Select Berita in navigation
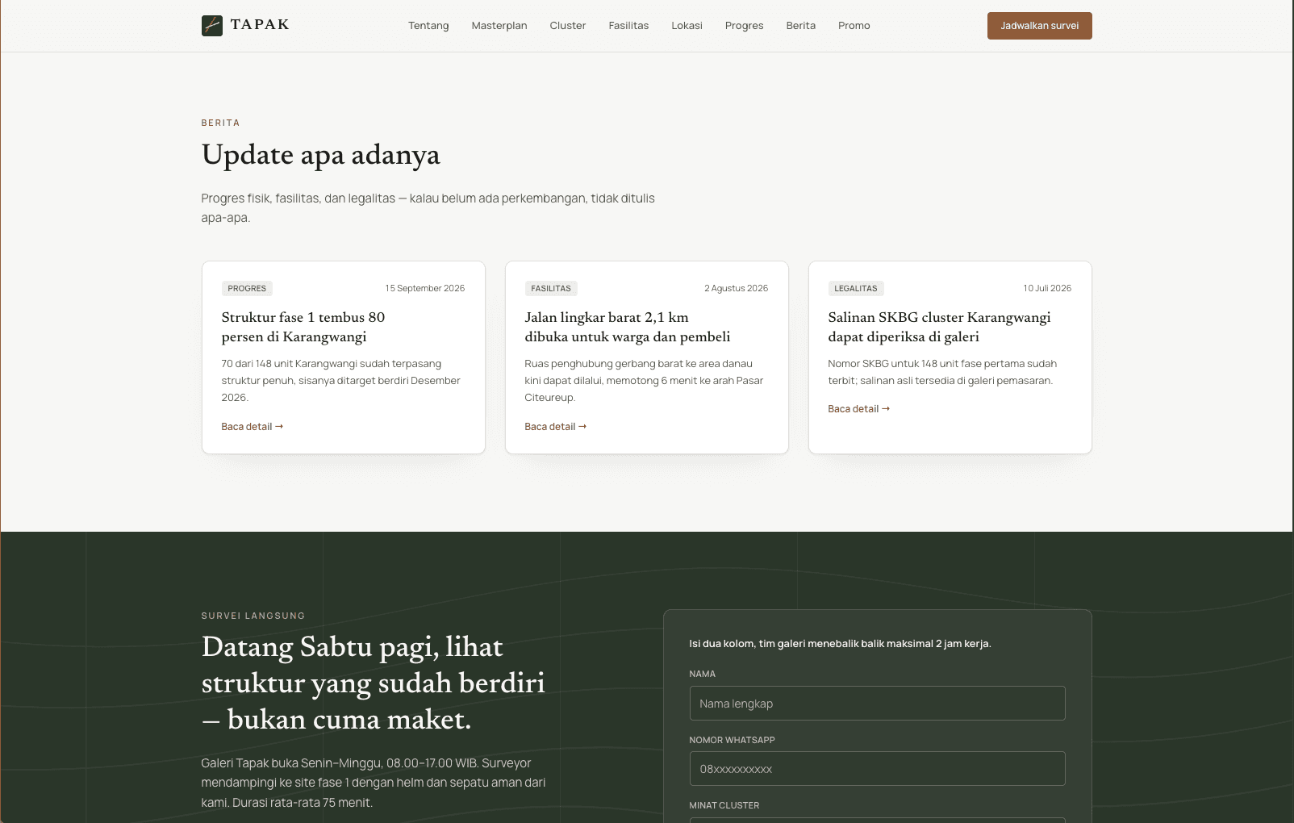Screen dimensions: 1294x823 [x=801, y=26]
